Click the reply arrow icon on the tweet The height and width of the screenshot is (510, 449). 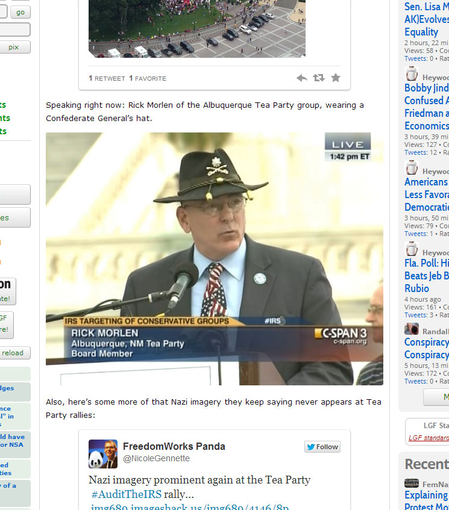click(x=302, y=78)
